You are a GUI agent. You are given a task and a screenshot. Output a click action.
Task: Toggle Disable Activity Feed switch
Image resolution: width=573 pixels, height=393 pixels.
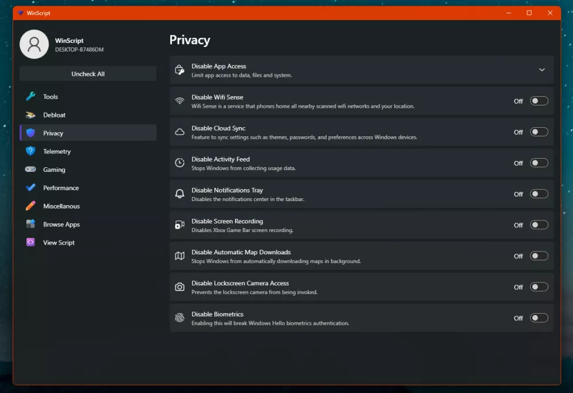[539, 163]
